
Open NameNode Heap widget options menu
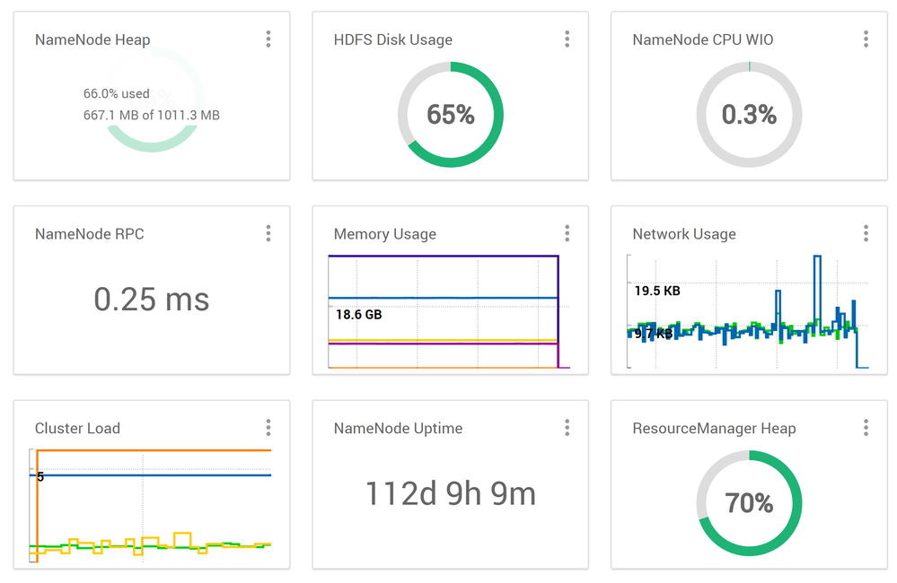tap(268, 39)
